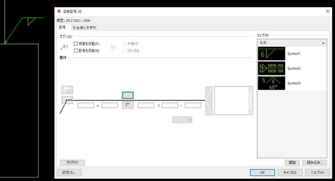This screenshot has width=335, height=181.
Task: Click inside the tail text area
Action: coord(231,100)
